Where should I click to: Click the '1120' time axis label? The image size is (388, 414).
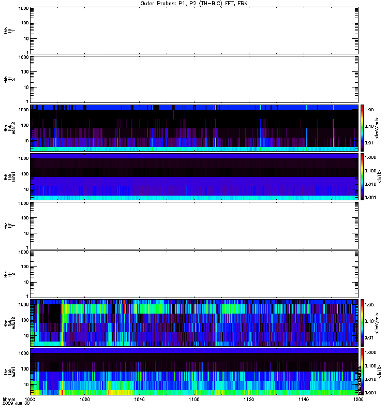point(249,400)
